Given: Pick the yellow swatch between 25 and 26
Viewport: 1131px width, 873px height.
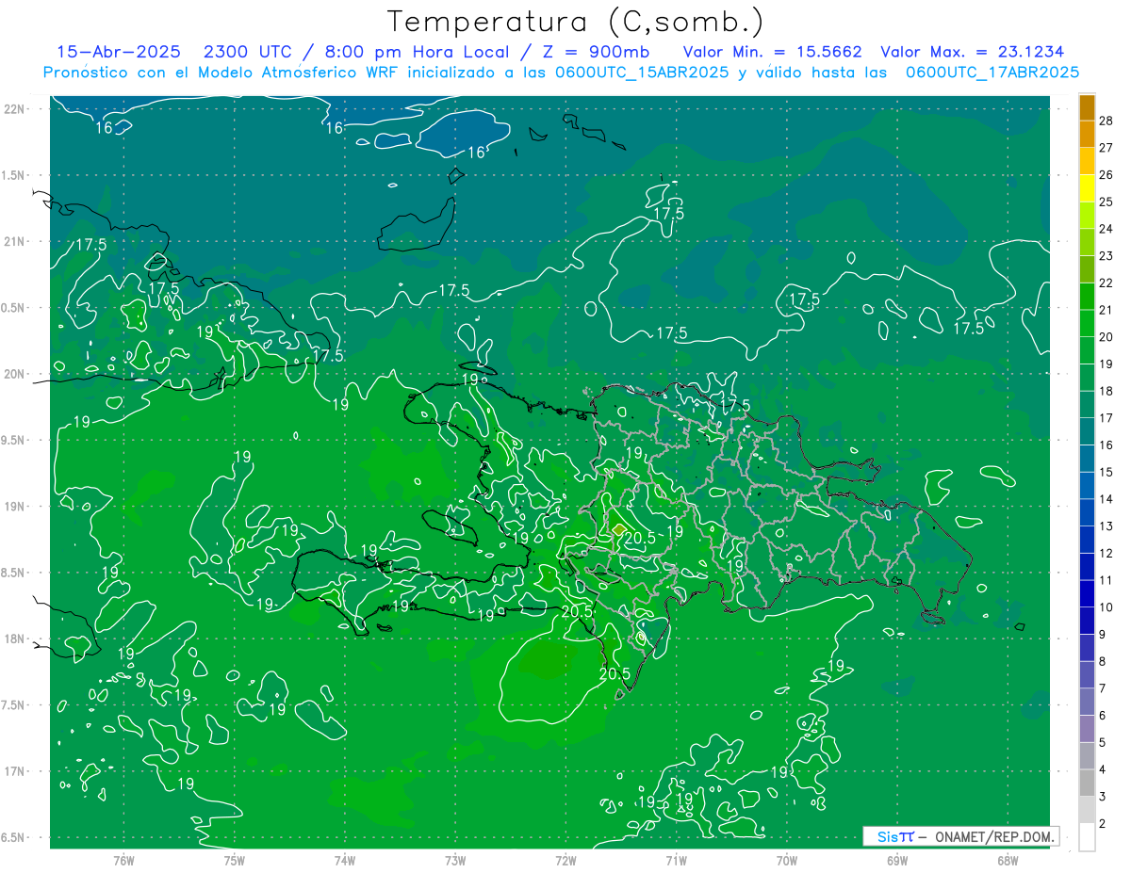Looking at the screenshot, I should [1088, 188].
